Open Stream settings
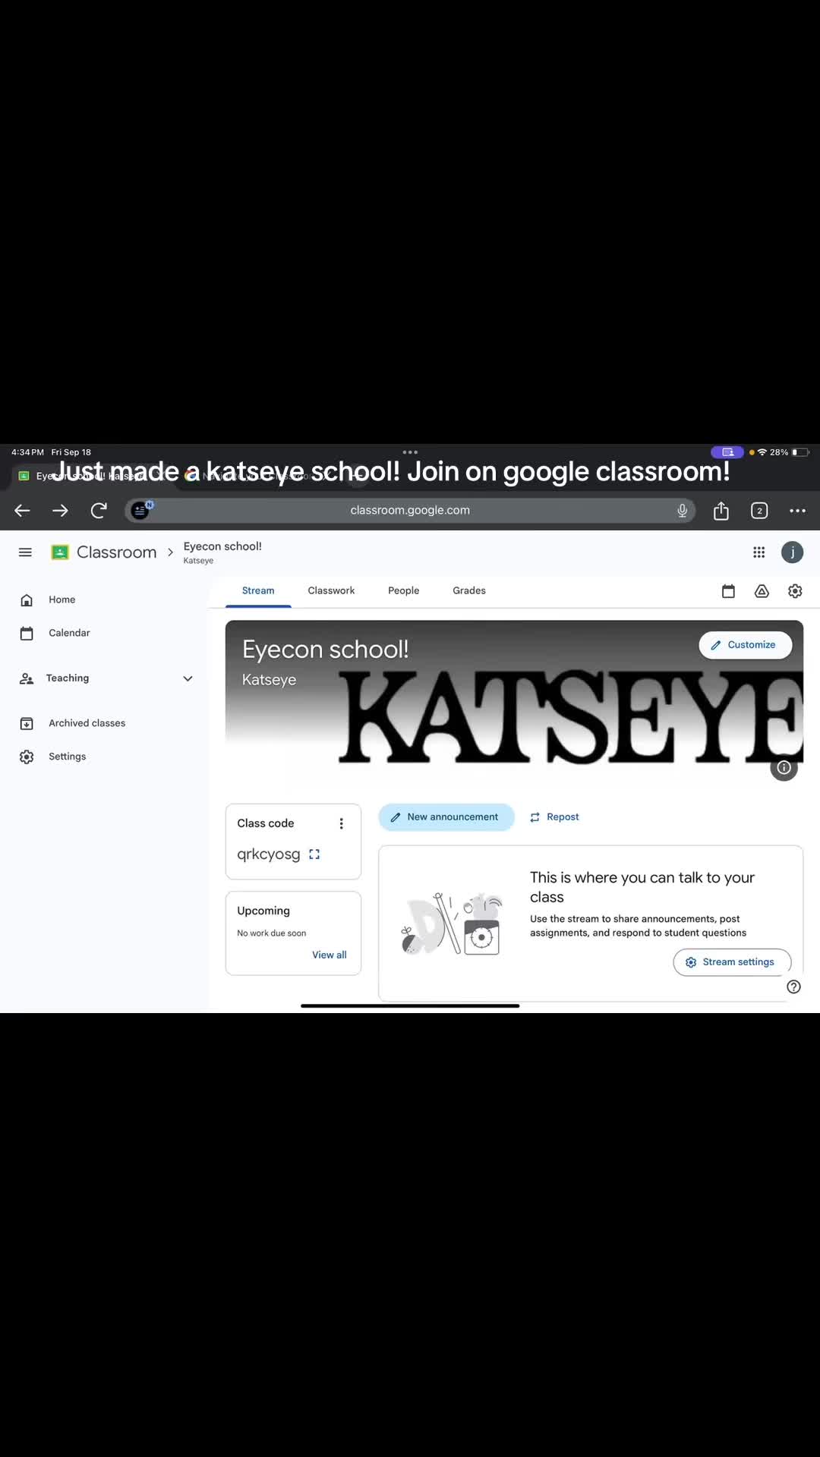 click(732, 962)
